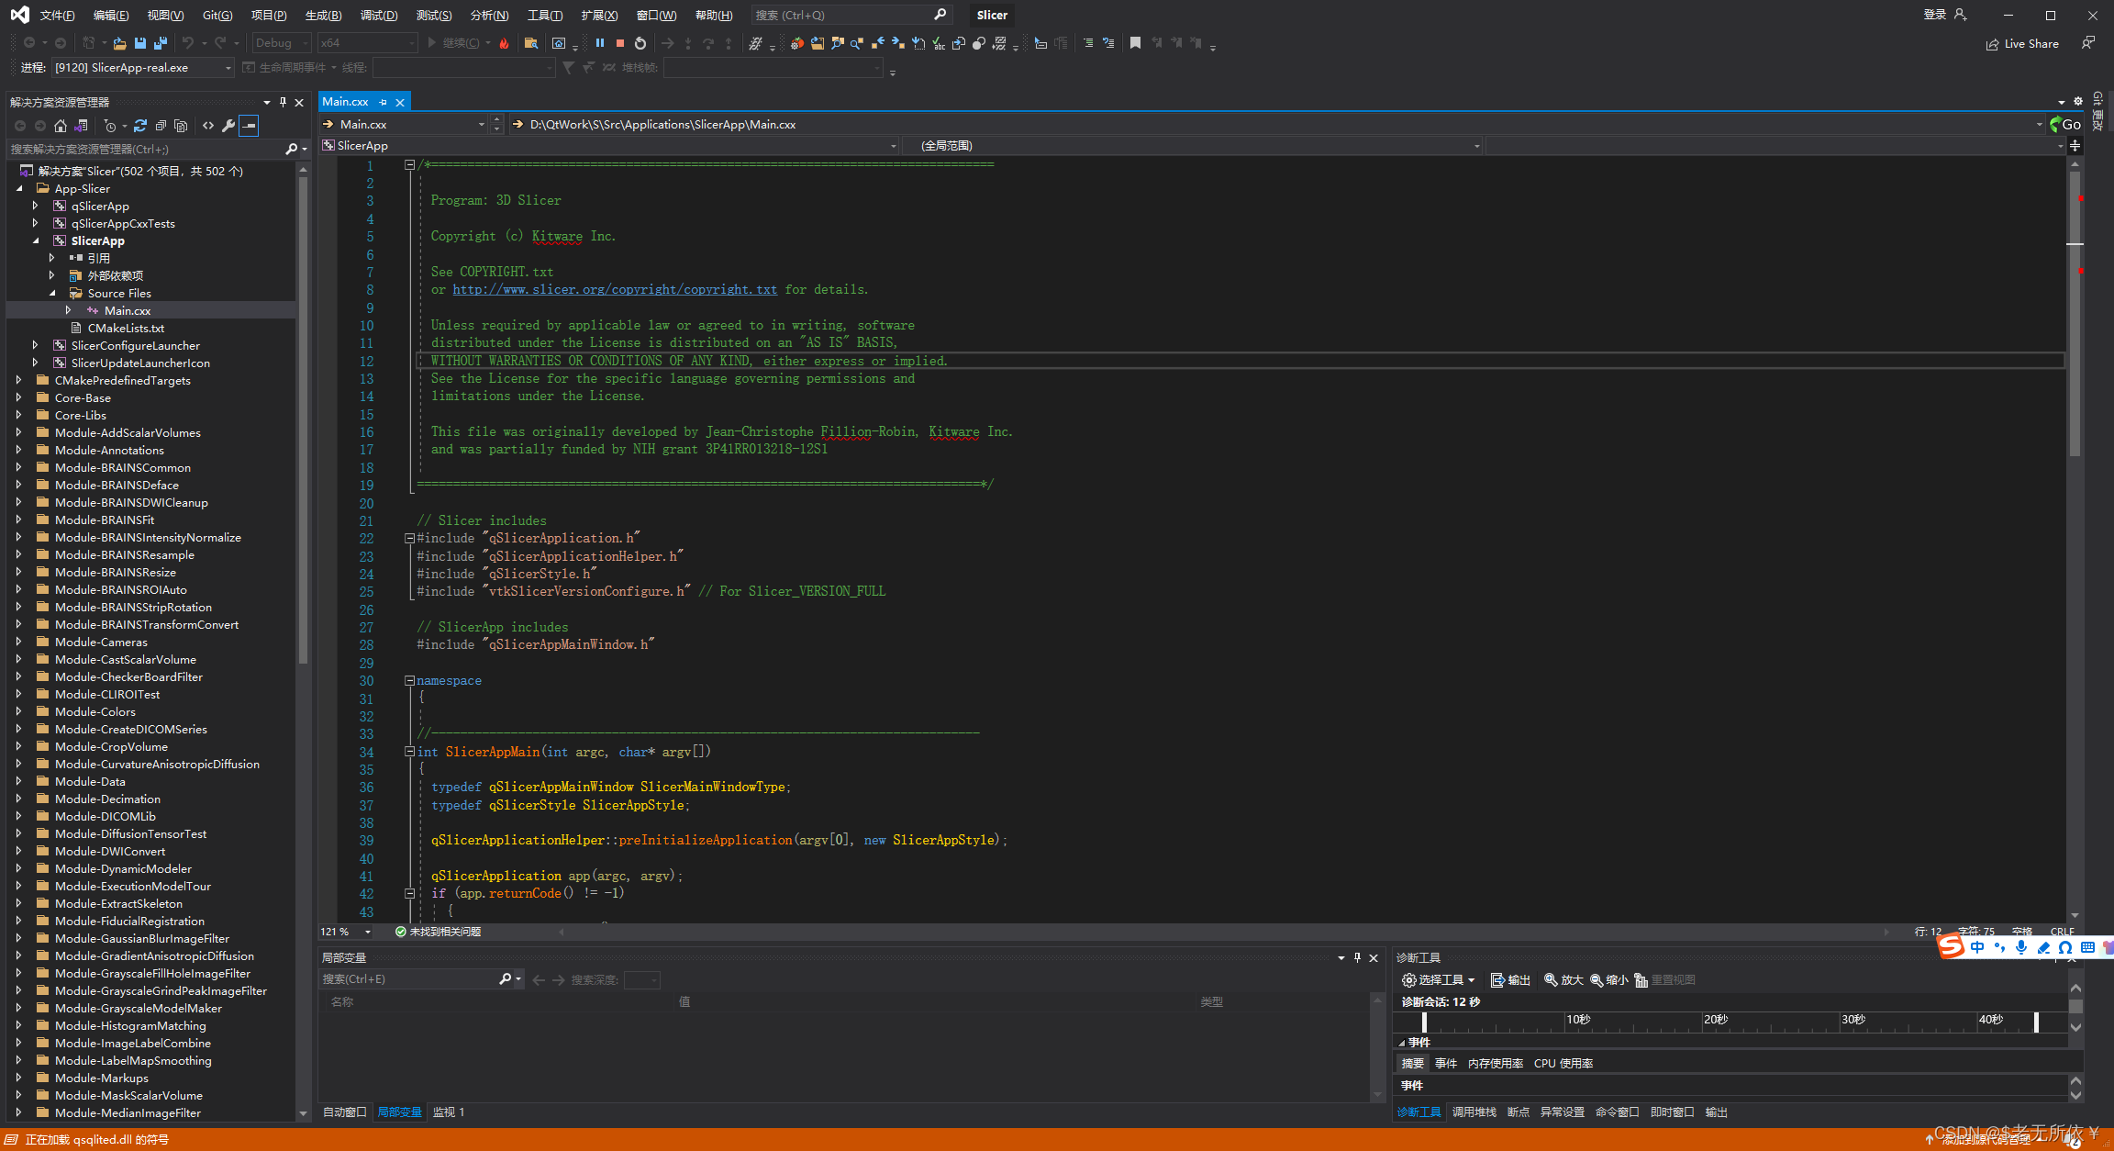Toggle auto-hide pin on the Solution Explorer panel

click(283, 102)
